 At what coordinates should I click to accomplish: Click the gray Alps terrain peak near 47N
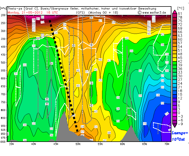pyautogui.click(x=64, y=114)
